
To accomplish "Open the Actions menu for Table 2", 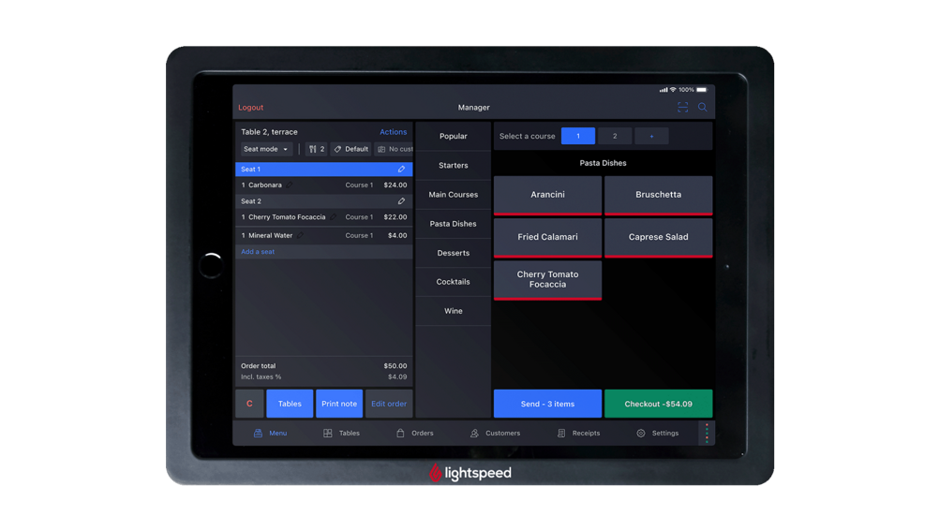I will click(393, 132).
